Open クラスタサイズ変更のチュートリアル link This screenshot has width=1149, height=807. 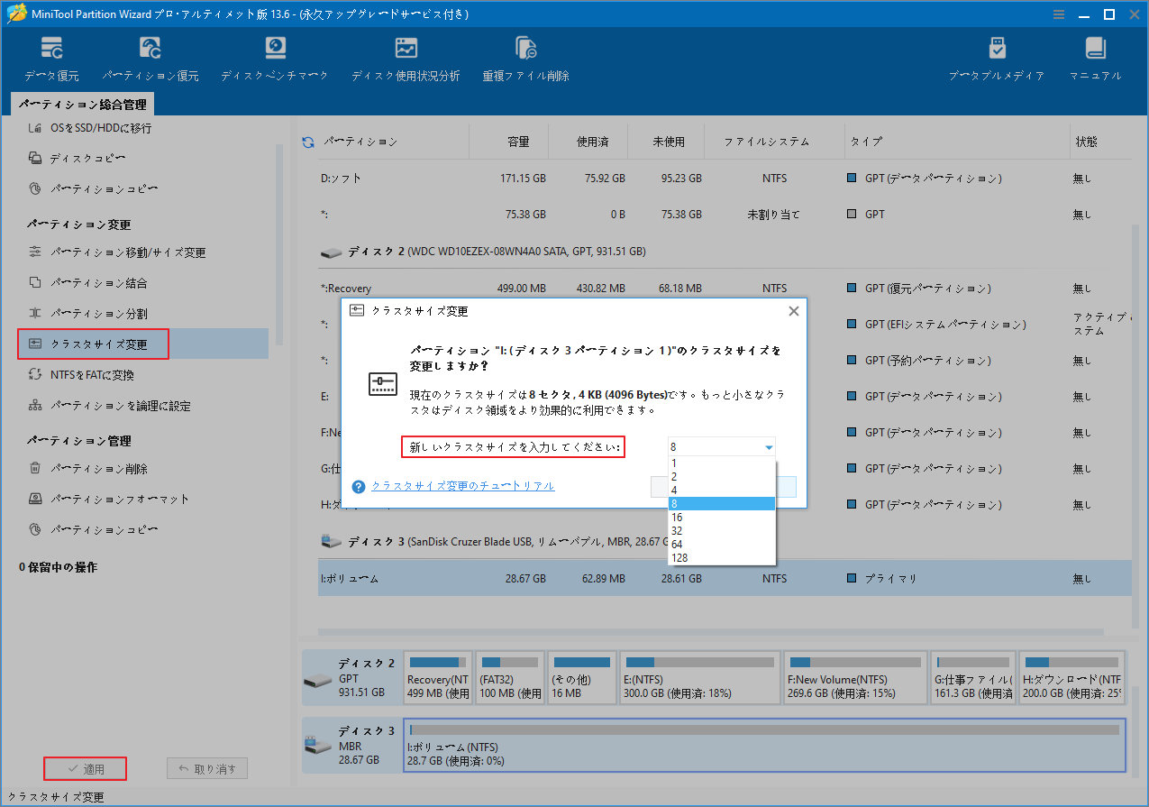tap(462, 486)
